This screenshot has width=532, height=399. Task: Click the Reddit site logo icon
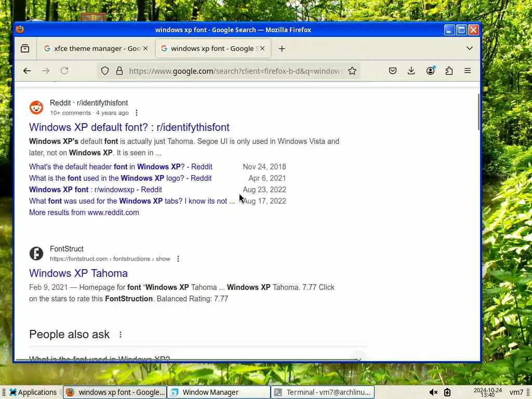click(36, 108)
